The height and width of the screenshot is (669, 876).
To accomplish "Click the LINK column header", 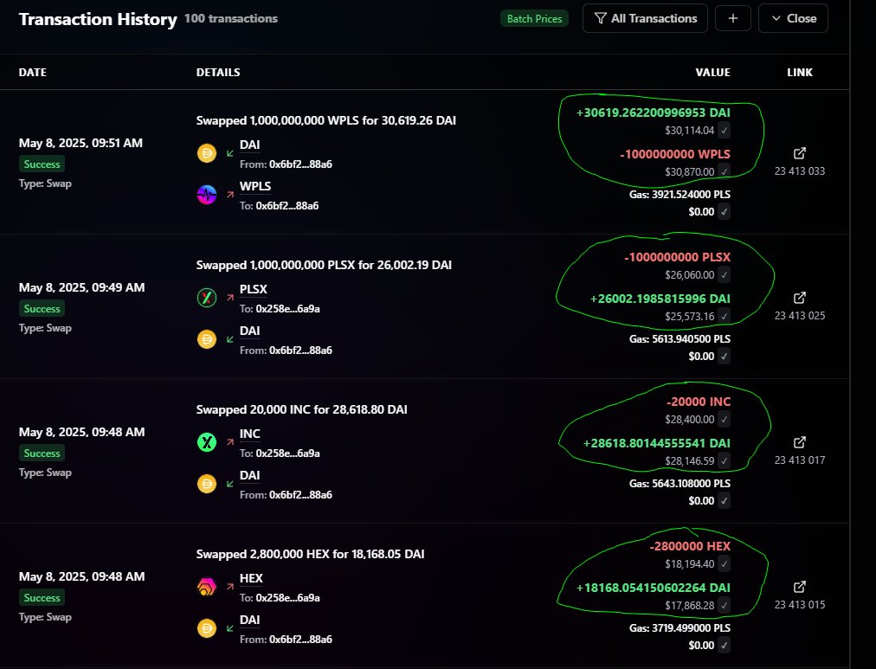I will (800, 72).
